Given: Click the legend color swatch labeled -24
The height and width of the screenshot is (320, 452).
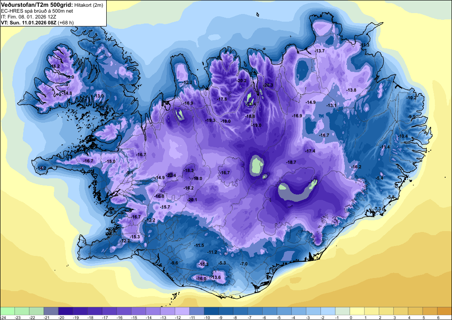Looking at the screenshot, I should tap(7, 311).
